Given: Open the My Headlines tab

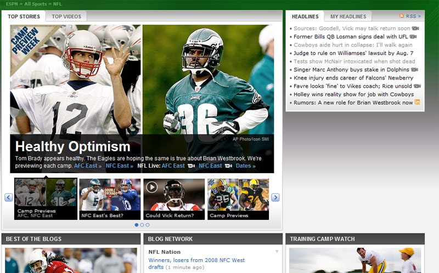Looking at the screenshot, I should pyautogui.click(x=348, y=16).
